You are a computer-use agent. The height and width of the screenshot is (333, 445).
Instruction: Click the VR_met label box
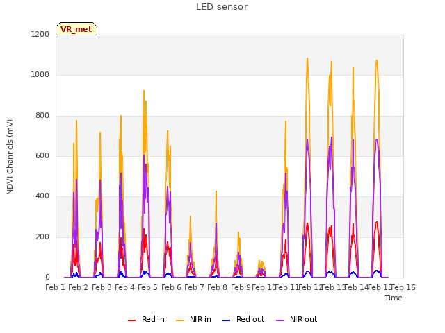[76, 29]
